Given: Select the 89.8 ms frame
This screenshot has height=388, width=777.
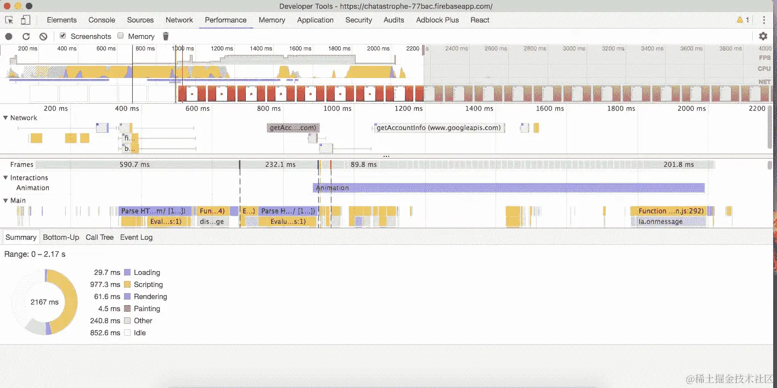Looking at the screenshot, I should pyautogui.click(x=363, y=165).
